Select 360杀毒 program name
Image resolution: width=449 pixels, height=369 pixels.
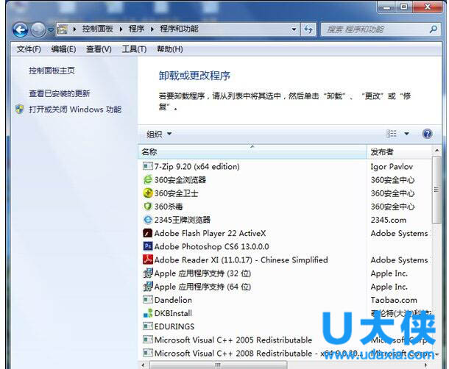coord(169,207)
